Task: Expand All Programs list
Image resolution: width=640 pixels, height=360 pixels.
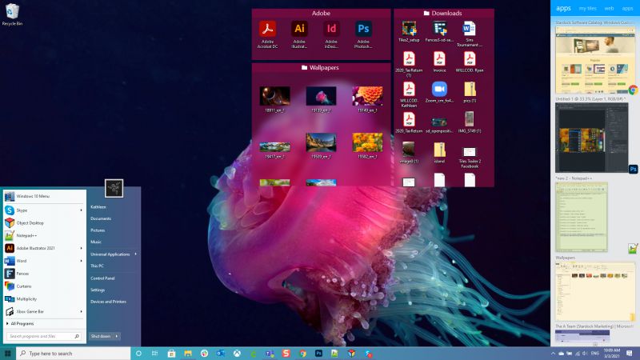Action: coord(22,323)
